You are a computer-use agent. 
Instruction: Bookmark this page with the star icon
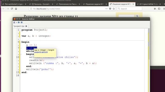coord(114,9)
